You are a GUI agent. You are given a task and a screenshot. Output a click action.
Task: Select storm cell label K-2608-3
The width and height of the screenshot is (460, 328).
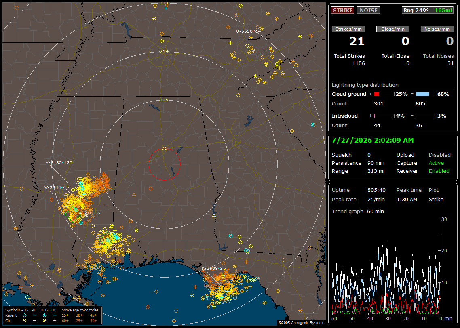pyautogui.click(x=212, y=268)
